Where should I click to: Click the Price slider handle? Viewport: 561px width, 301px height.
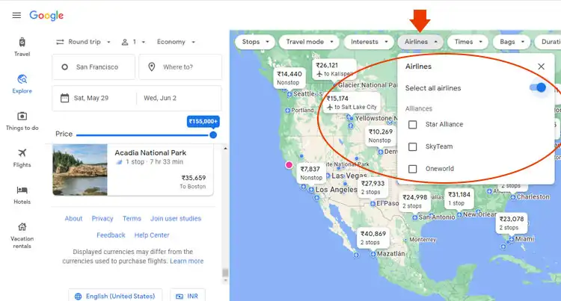pos(213,135)
